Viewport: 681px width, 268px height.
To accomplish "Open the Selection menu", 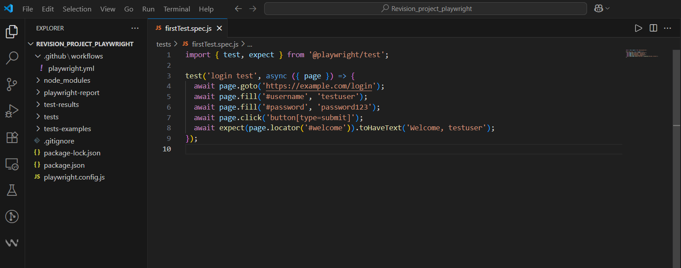I will pyautogui.click(x=77, y=9).
